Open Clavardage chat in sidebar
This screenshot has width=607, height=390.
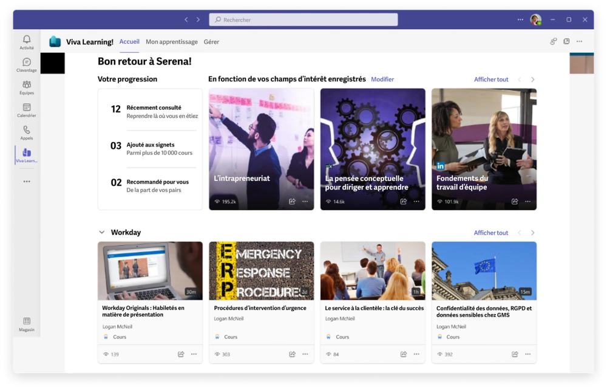tap(26, 64)
